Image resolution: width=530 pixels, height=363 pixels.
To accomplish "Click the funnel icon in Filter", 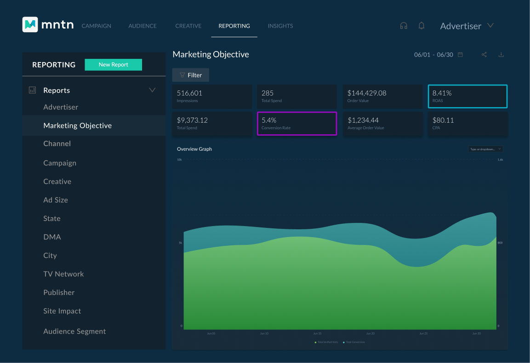I will tap(182, 75).
